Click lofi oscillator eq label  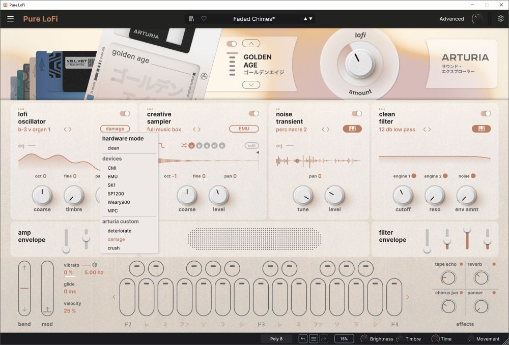tap(21, 146)
